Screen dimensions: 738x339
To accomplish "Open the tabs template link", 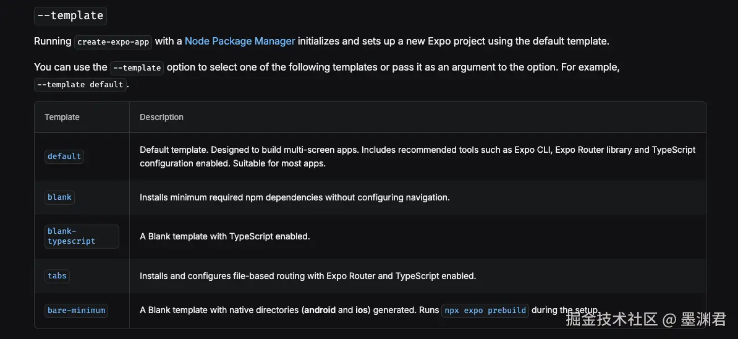I will [57, 276].
